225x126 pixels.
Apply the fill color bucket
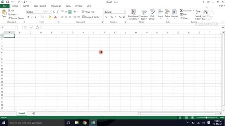(50, 17)
